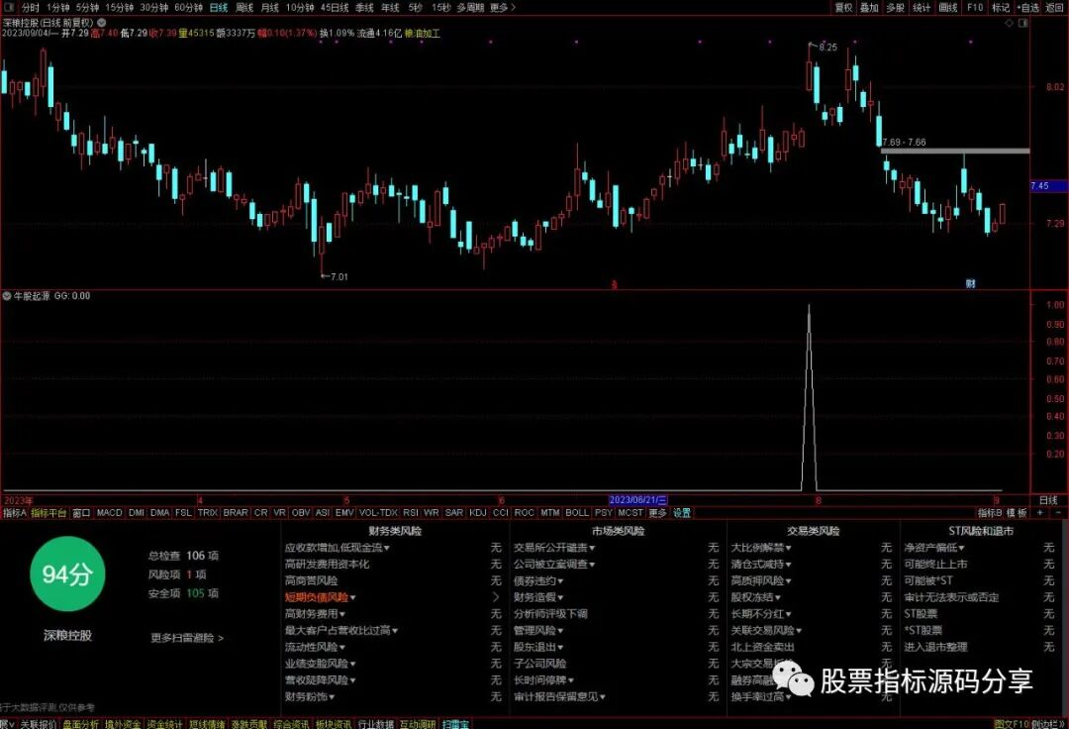The height and width of the screenshot is (729, 1069).
Task: Select the BOLL indicator
Action: pos(577,513)
